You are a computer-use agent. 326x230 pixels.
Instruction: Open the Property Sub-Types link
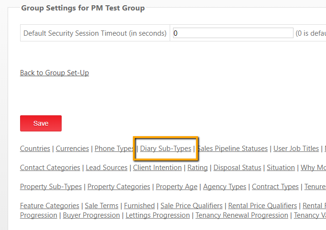point(51,187)
